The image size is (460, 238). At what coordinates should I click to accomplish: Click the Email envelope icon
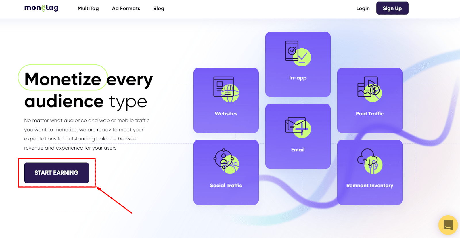pos(298,127)
